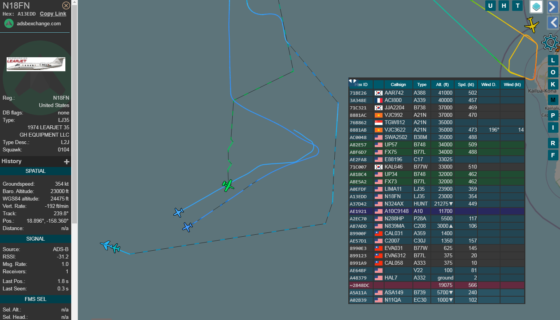The height and width of the screenshot is (320, 560).
Task: Select the AAR742 row in table
Action: [437, 93]
